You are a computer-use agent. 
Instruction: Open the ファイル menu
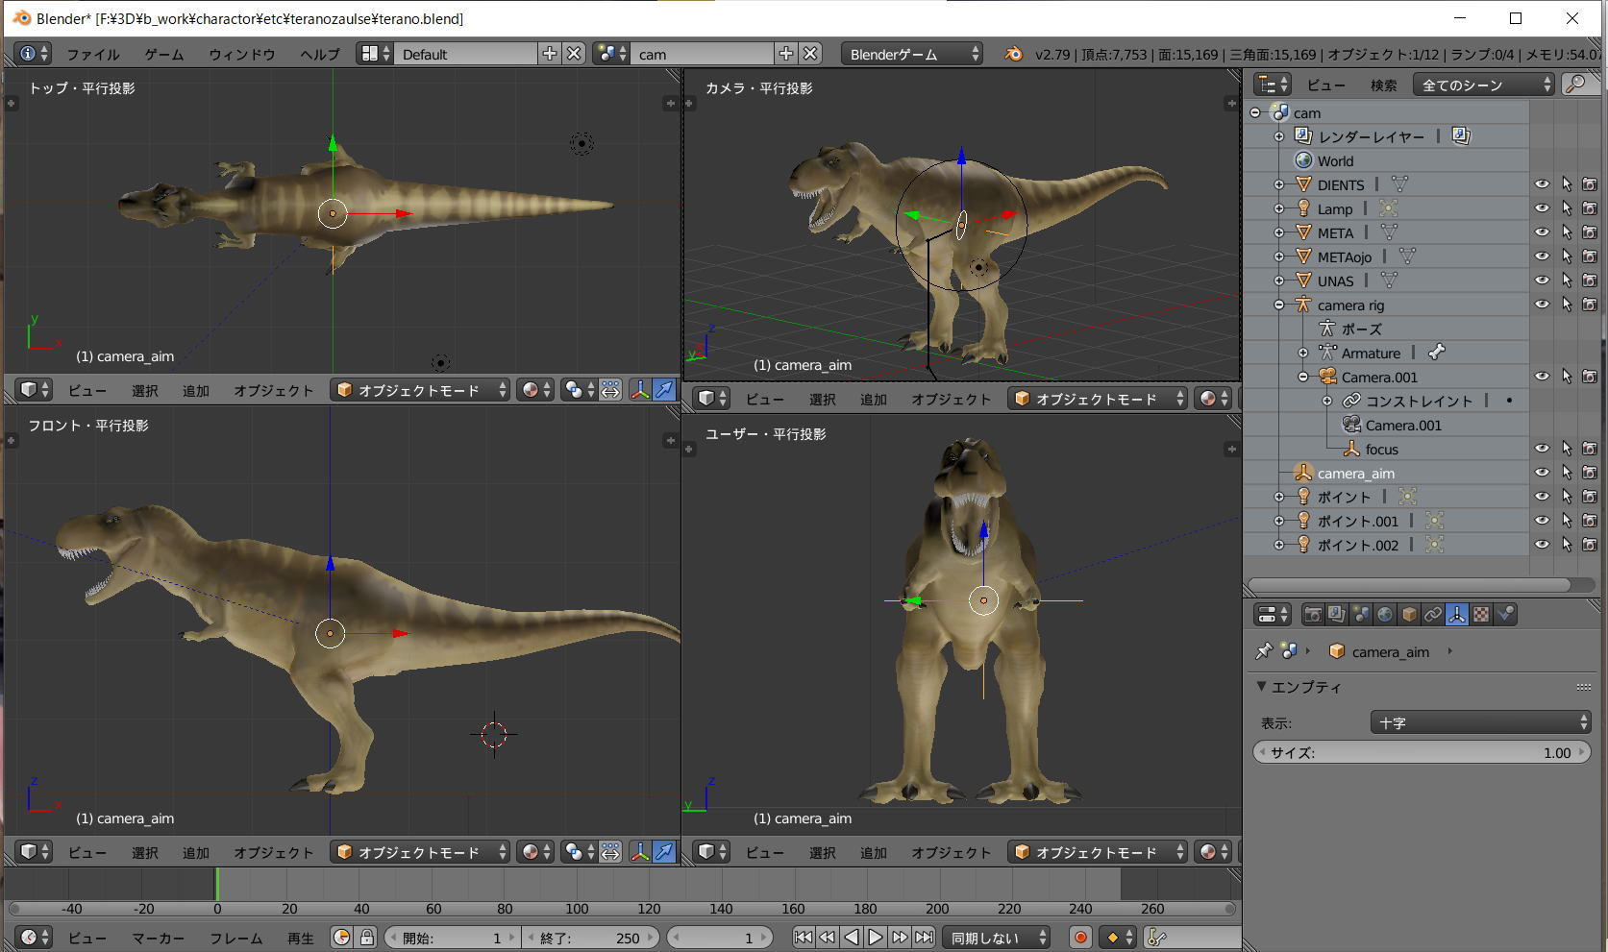(x=93, y=54)
